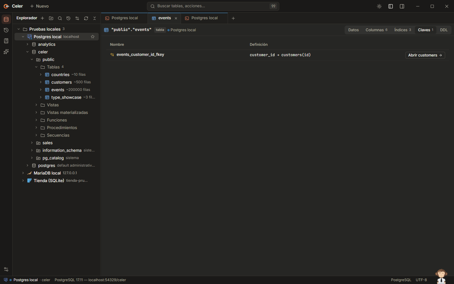Close the events tab
454x284 pixels.
(x=176, y=18)
